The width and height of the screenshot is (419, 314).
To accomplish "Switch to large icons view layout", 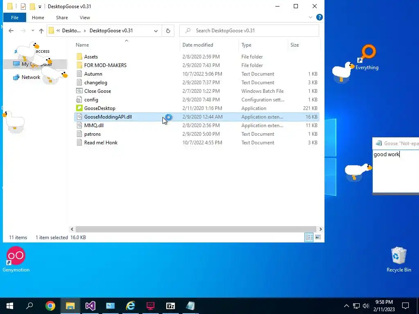I will point(318,237).
